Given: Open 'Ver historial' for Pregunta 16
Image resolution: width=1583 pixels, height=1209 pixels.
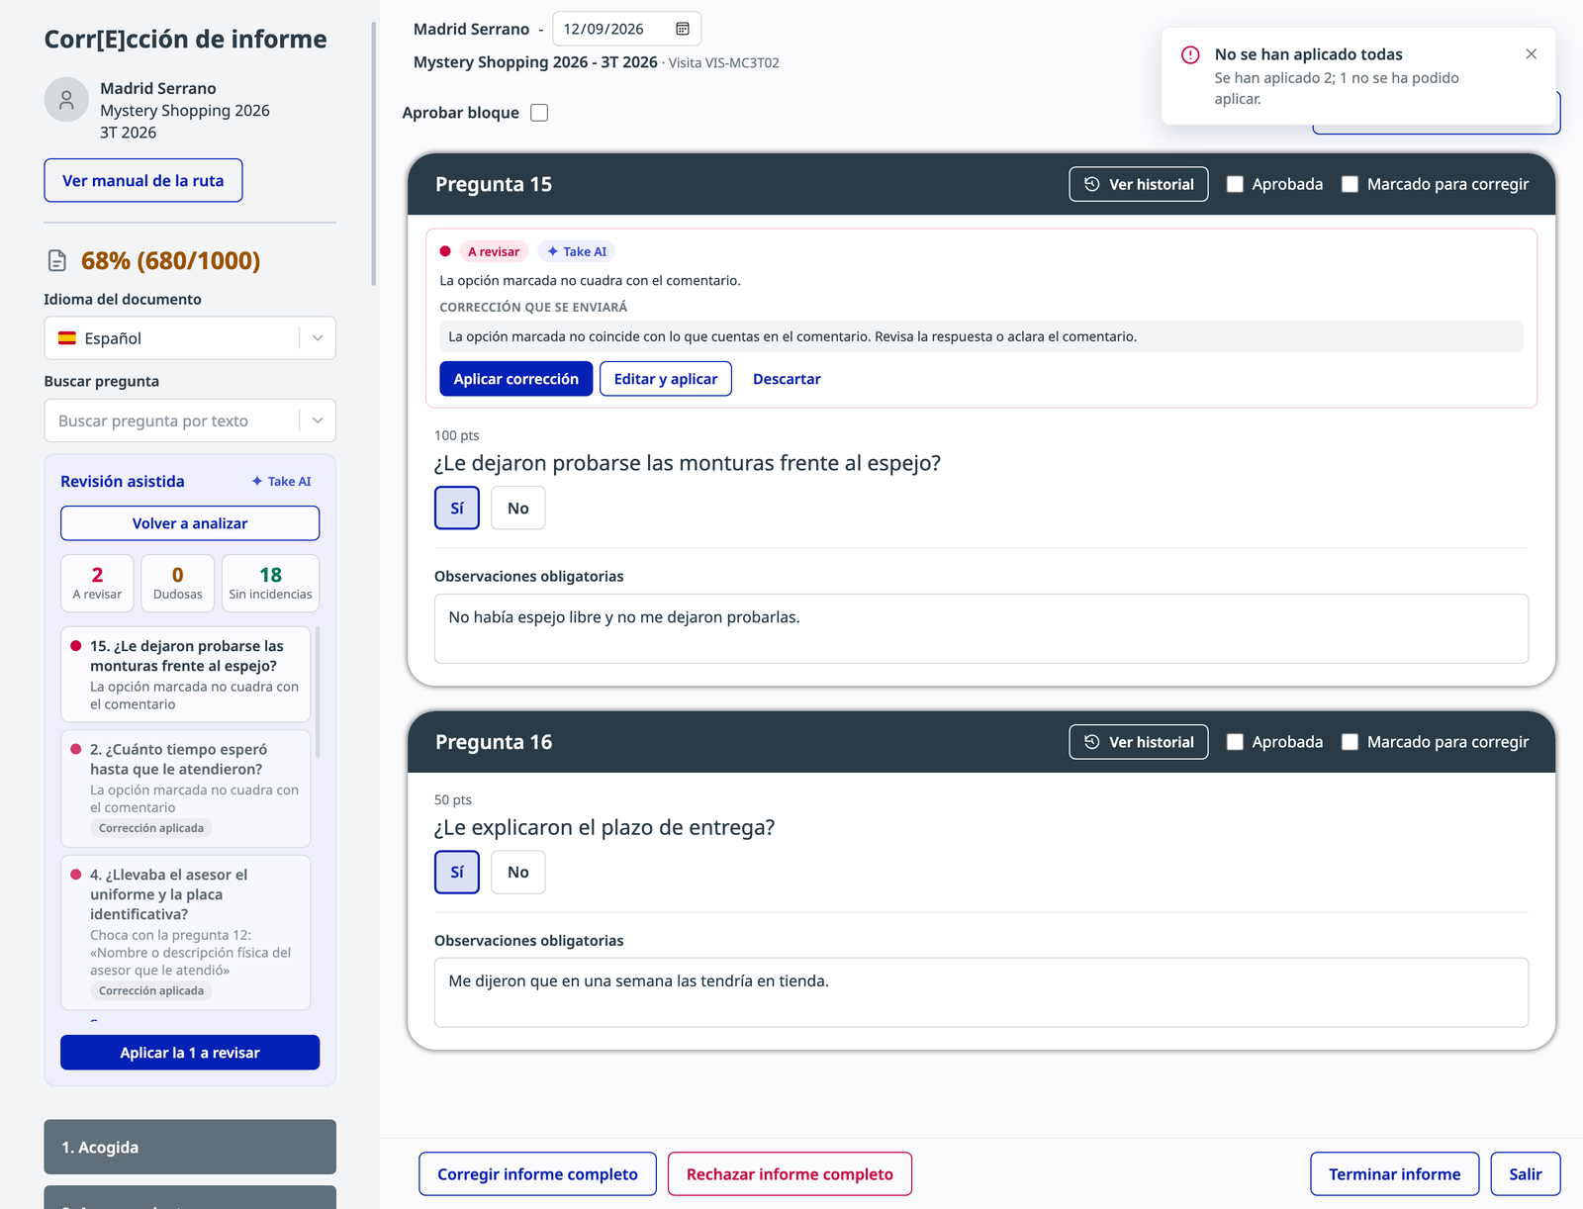Looking at the screenshot, I should pos(1139,742).
